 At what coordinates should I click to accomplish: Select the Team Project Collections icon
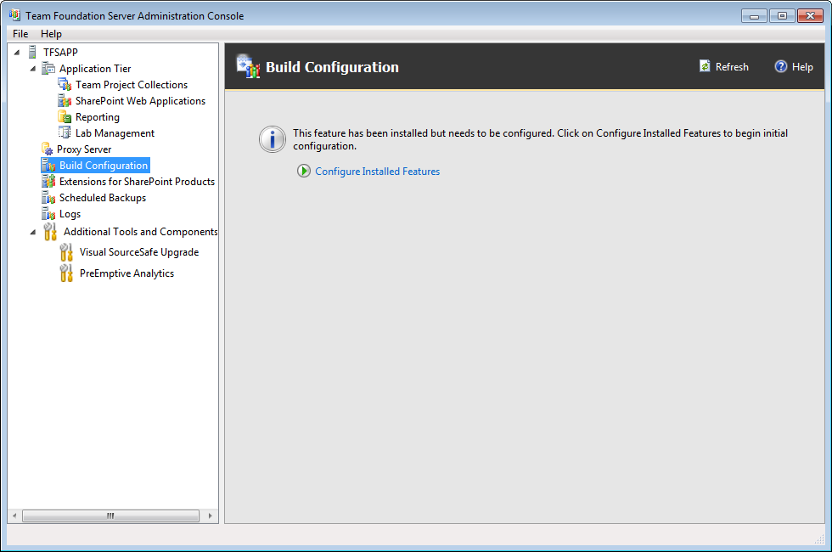point(65,84)
